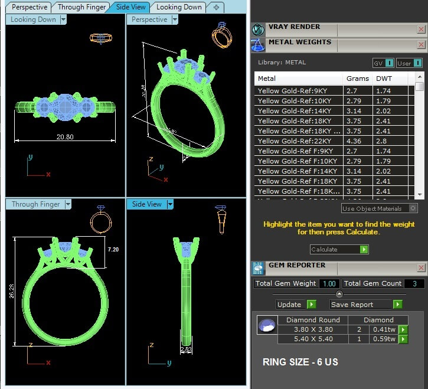Click the VRay Render panel icon
Image resolution: width=428 pixels, height=389 pixels.
coord(257,29)
